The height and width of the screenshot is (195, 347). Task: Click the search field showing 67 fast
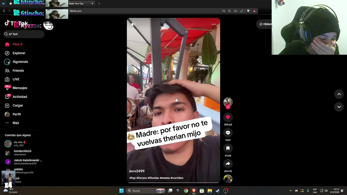[x=23, y=34]
